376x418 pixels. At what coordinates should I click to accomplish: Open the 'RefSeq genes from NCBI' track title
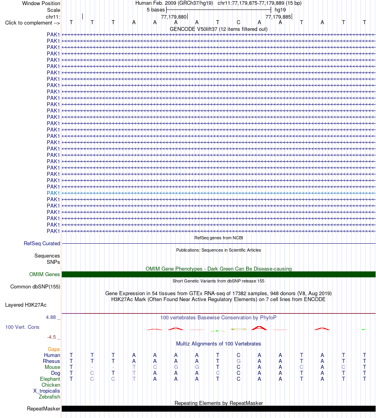coord(218,238)
